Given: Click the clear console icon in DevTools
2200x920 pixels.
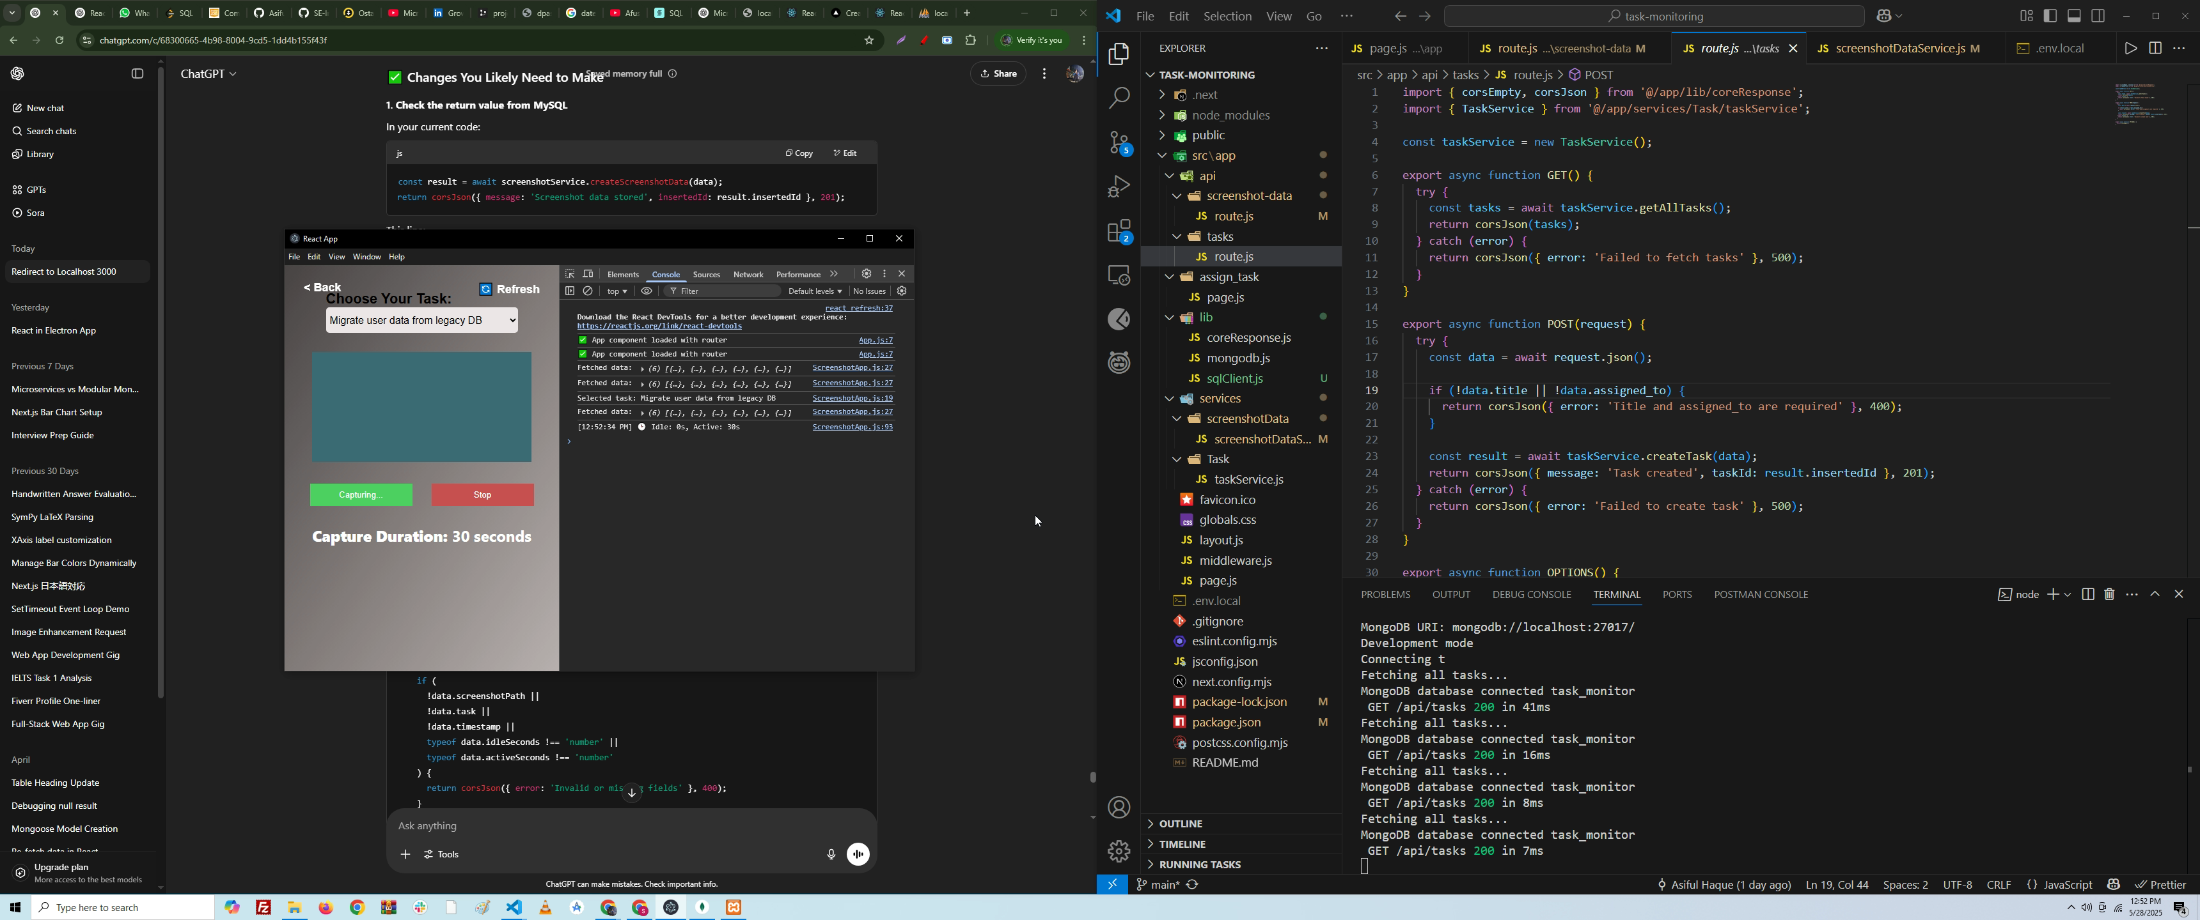Looking at the screenshot, I should tap(588, 291).
